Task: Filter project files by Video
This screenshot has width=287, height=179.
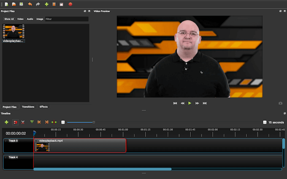Action: point(20,19)
